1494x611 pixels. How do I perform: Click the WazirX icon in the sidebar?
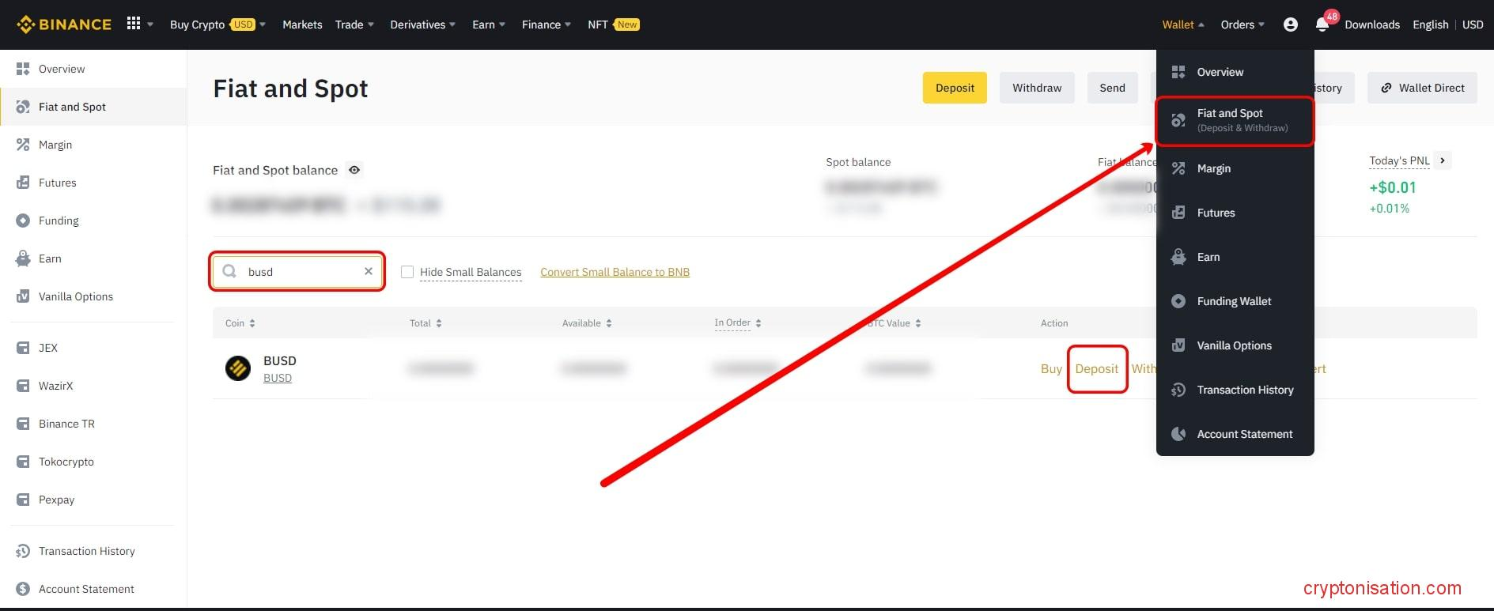[x=23, y=386]
